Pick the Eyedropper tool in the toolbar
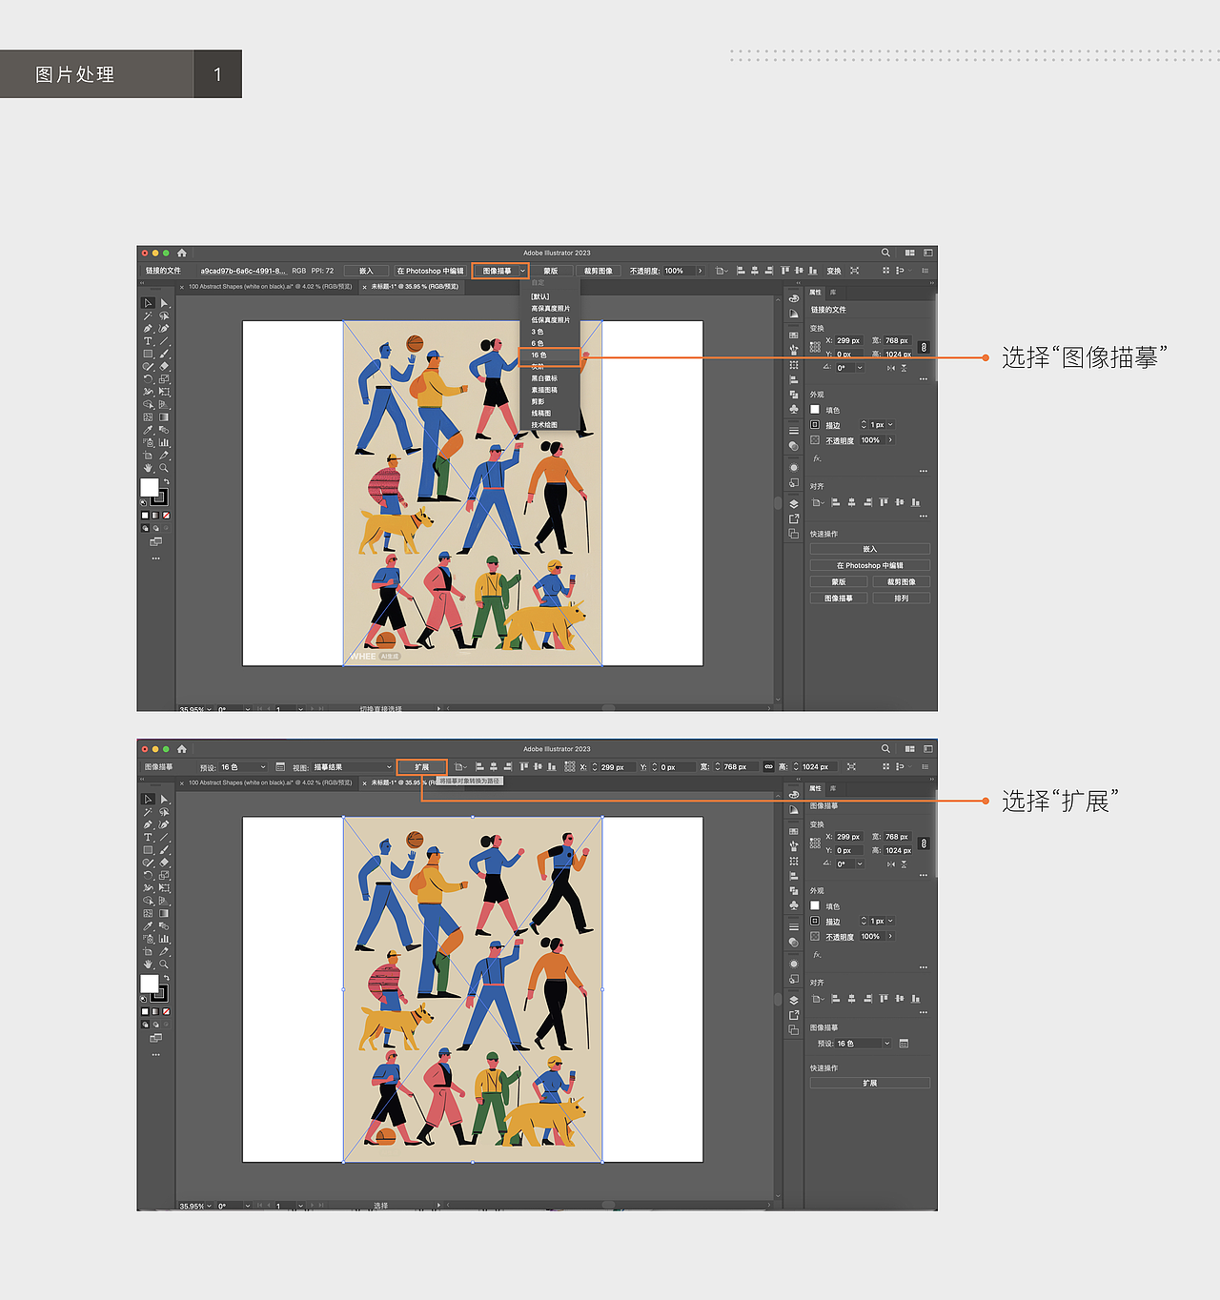This screenshot has width=1220, height=1300. 149,430
